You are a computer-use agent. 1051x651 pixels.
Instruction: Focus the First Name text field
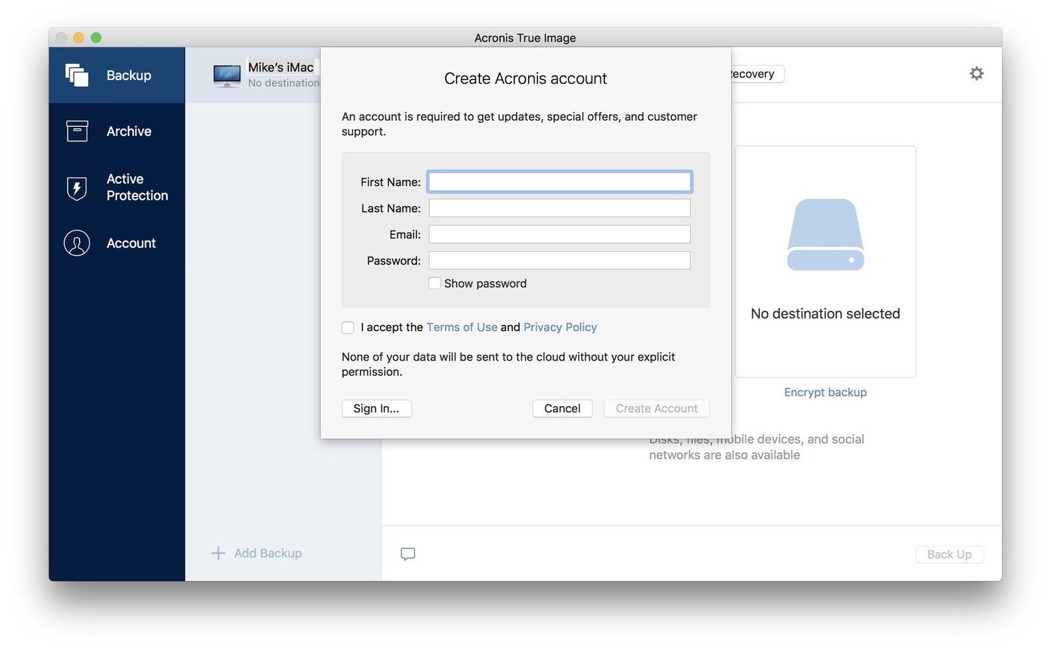click(x=559, y=182)
